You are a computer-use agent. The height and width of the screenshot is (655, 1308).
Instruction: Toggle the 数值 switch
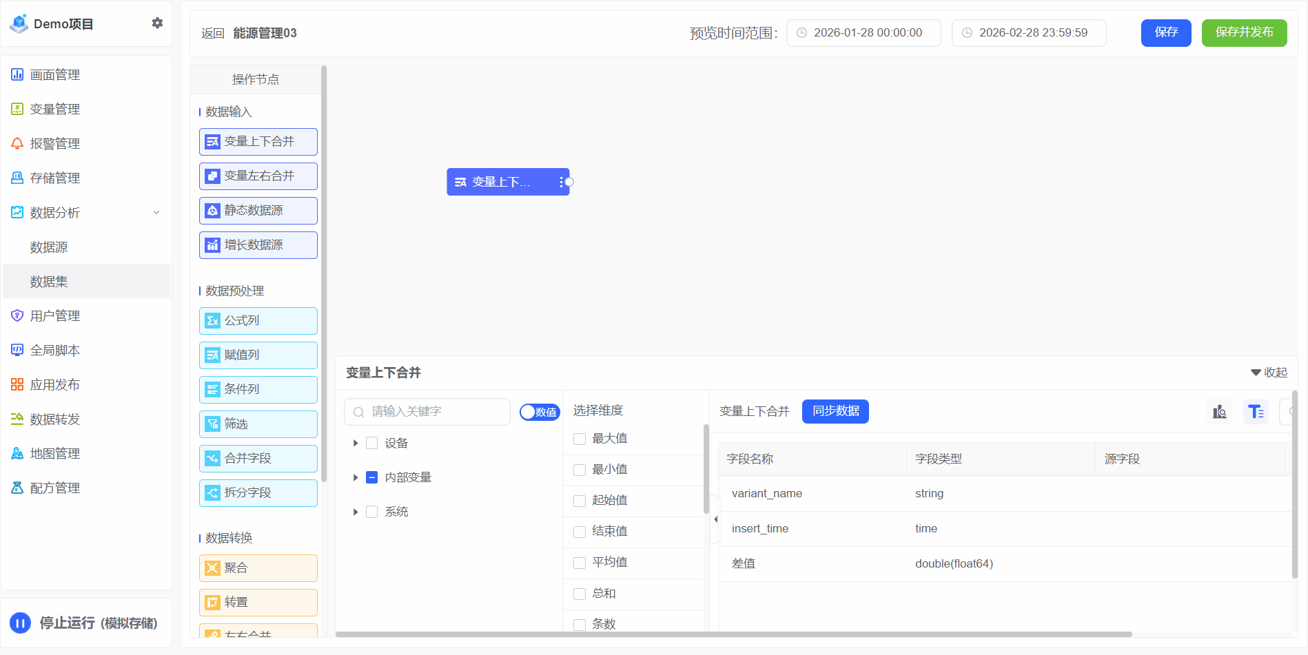click(539, 412)
